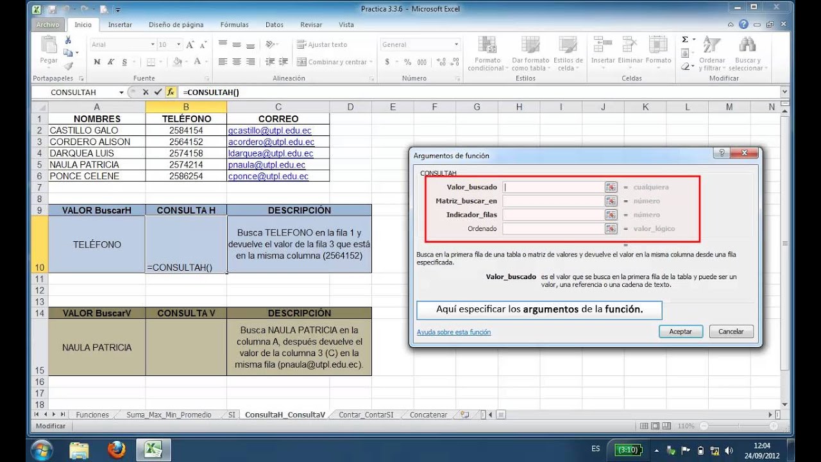Click the cancel X formula bar icon
Screen dimensions: 821x462
[146, 92]
